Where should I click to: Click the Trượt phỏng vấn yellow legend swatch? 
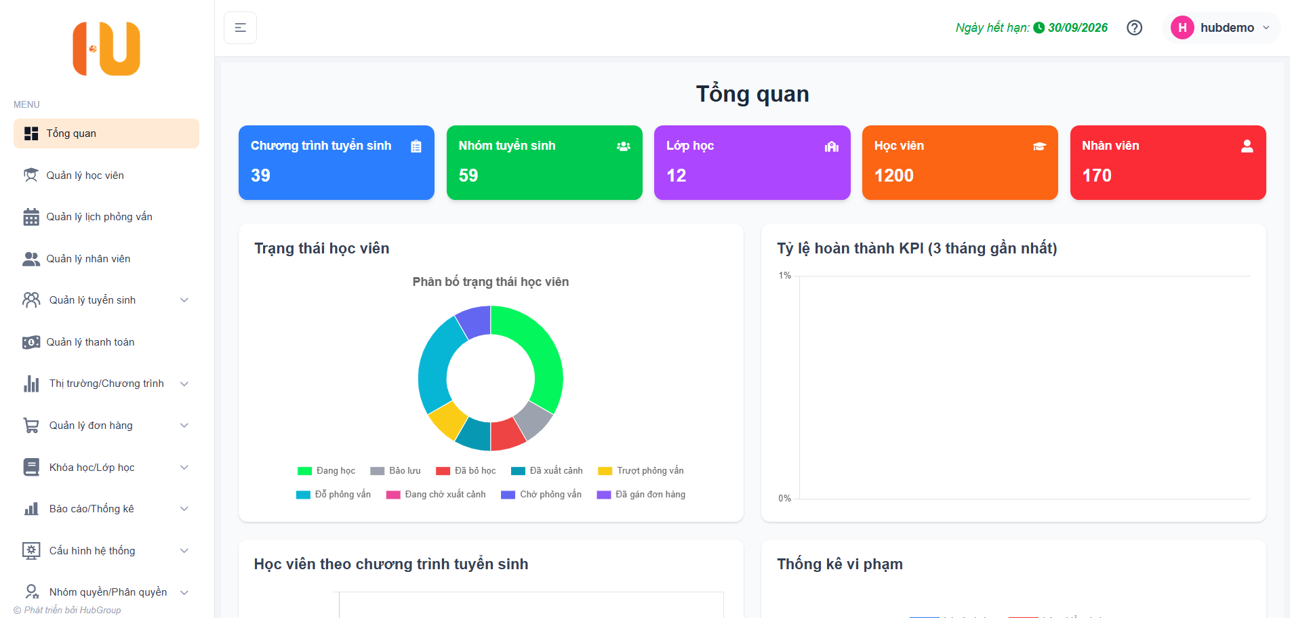pos(605,471)
